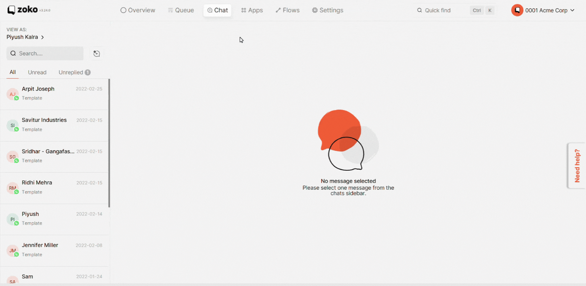Click the Acme Corp account avatar

pos(517,10)
